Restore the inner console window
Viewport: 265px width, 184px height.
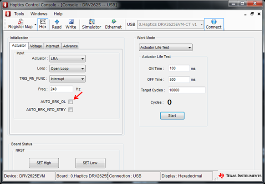[252, 14]
